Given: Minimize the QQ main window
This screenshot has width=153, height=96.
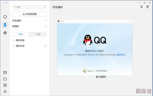Looking at the screenshot, I should click(140, 3).
